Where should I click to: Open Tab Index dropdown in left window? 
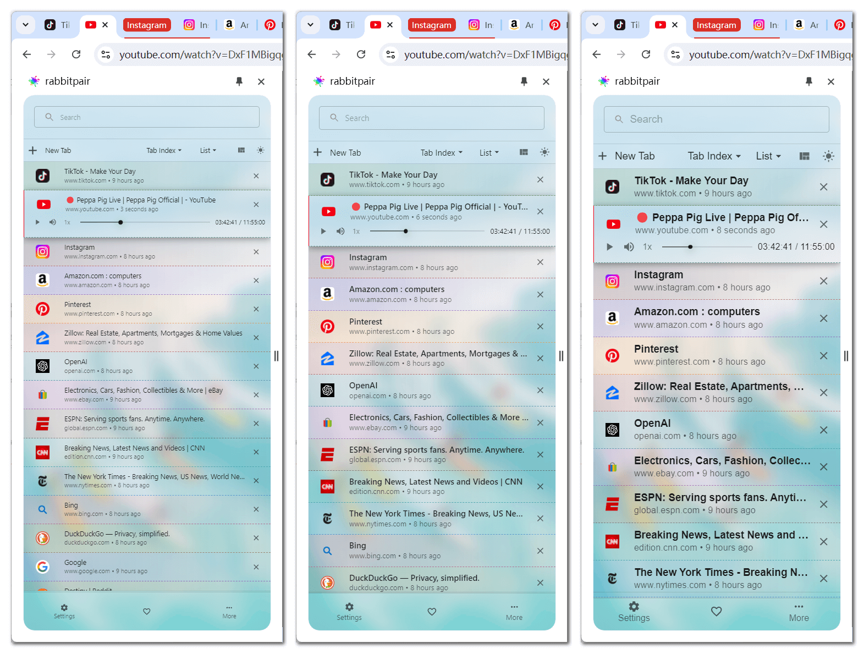[x=164, y=150]
